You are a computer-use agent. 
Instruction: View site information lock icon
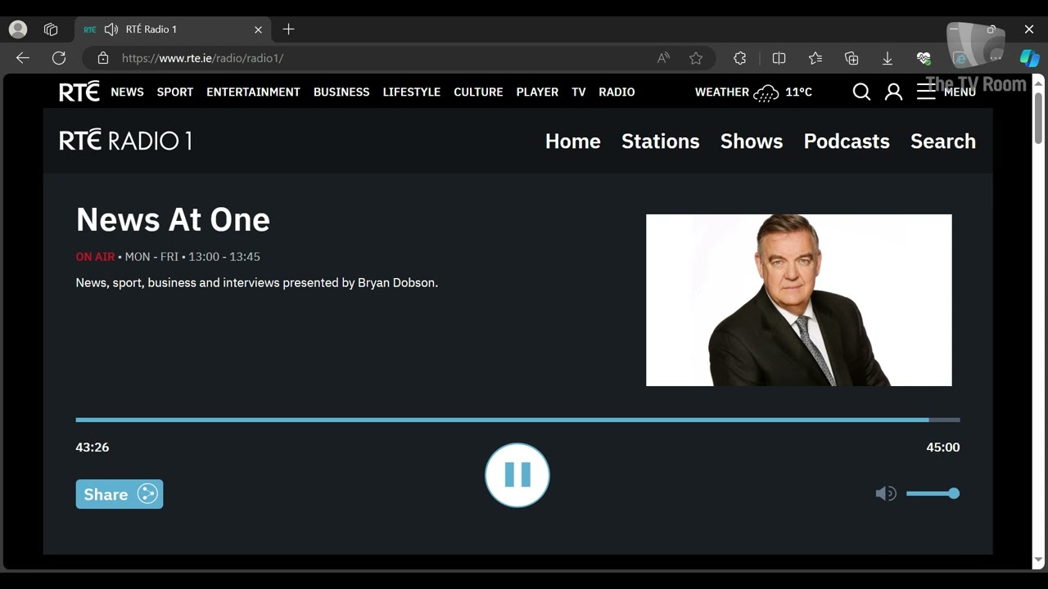[x=103, y=58]
